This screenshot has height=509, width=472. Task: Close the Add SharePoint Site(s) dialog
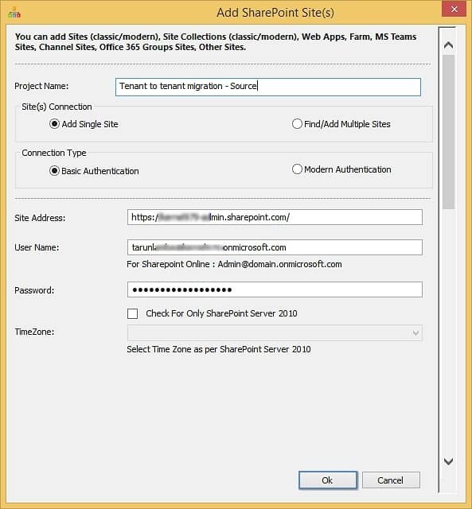[454, 9]
